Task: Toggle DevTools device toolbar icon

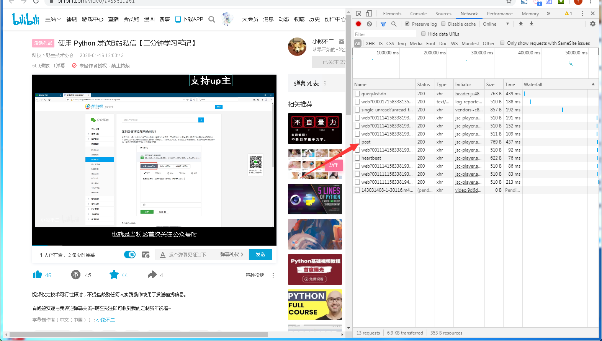Action: click(x=369, y=13)
